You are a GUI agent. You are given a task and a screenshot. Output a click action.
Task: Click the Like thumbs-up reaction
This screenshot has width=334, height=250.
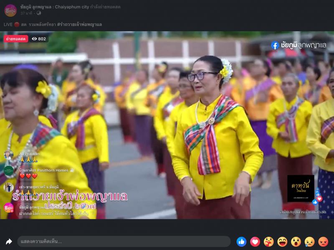pyautogui.click(x=241, y=242)
